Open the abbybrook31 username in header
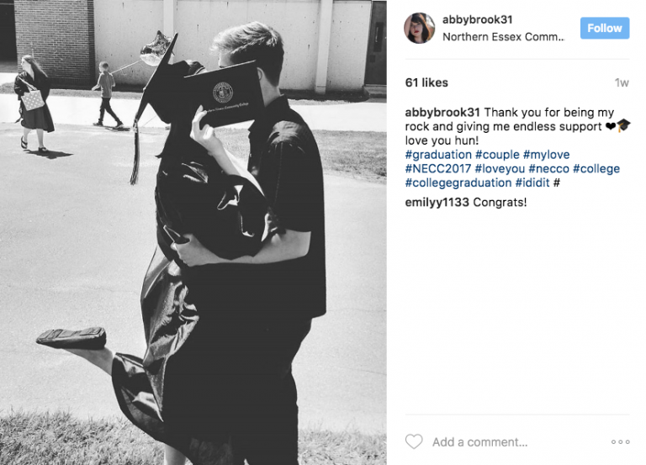646x465 pixels. (x=477, y=19)
